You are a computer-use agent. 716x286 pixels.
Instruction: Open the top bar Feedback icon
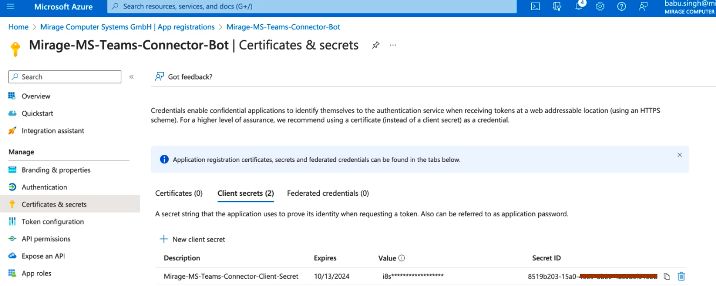pos(643,7)
